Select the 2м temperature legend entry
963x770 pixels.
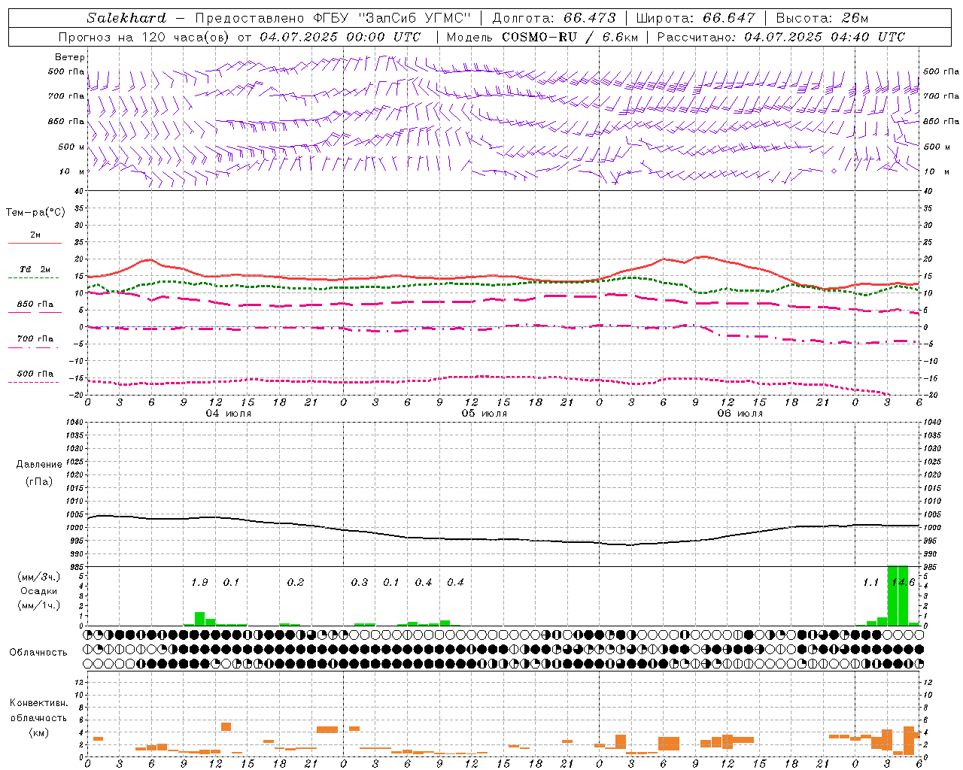(x=35, y=235)
